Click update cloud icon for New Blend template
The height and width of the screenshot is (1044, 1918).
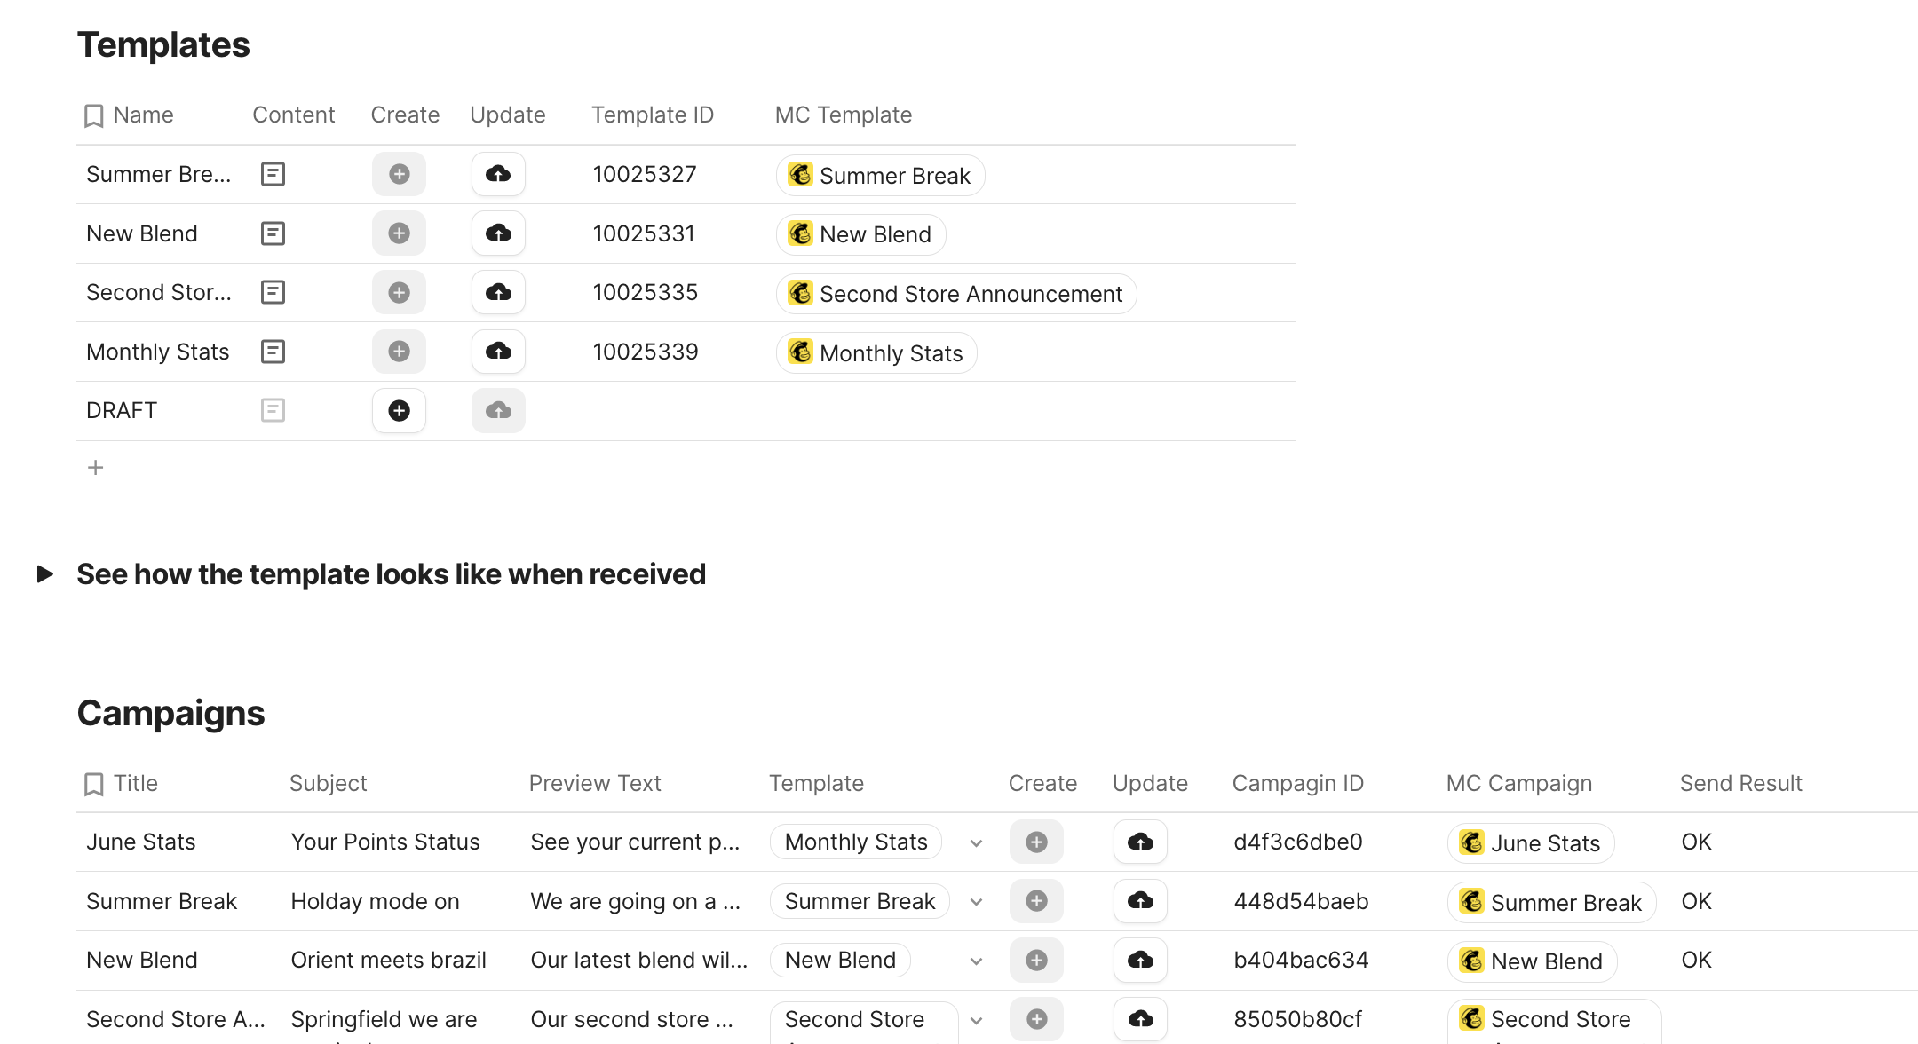pyautogui.click(x=498, y=233)
